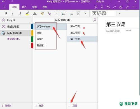The height and width of the screenshot is (109, 140).
Task: Open the 第一节课 page
Action: coord(82,27)
